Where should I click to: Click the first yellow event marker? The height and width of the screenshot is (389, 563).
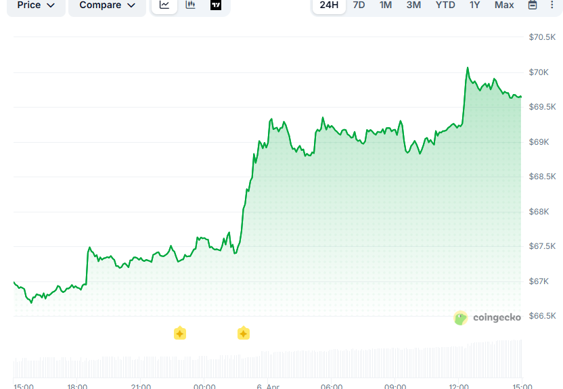point(180,333)
